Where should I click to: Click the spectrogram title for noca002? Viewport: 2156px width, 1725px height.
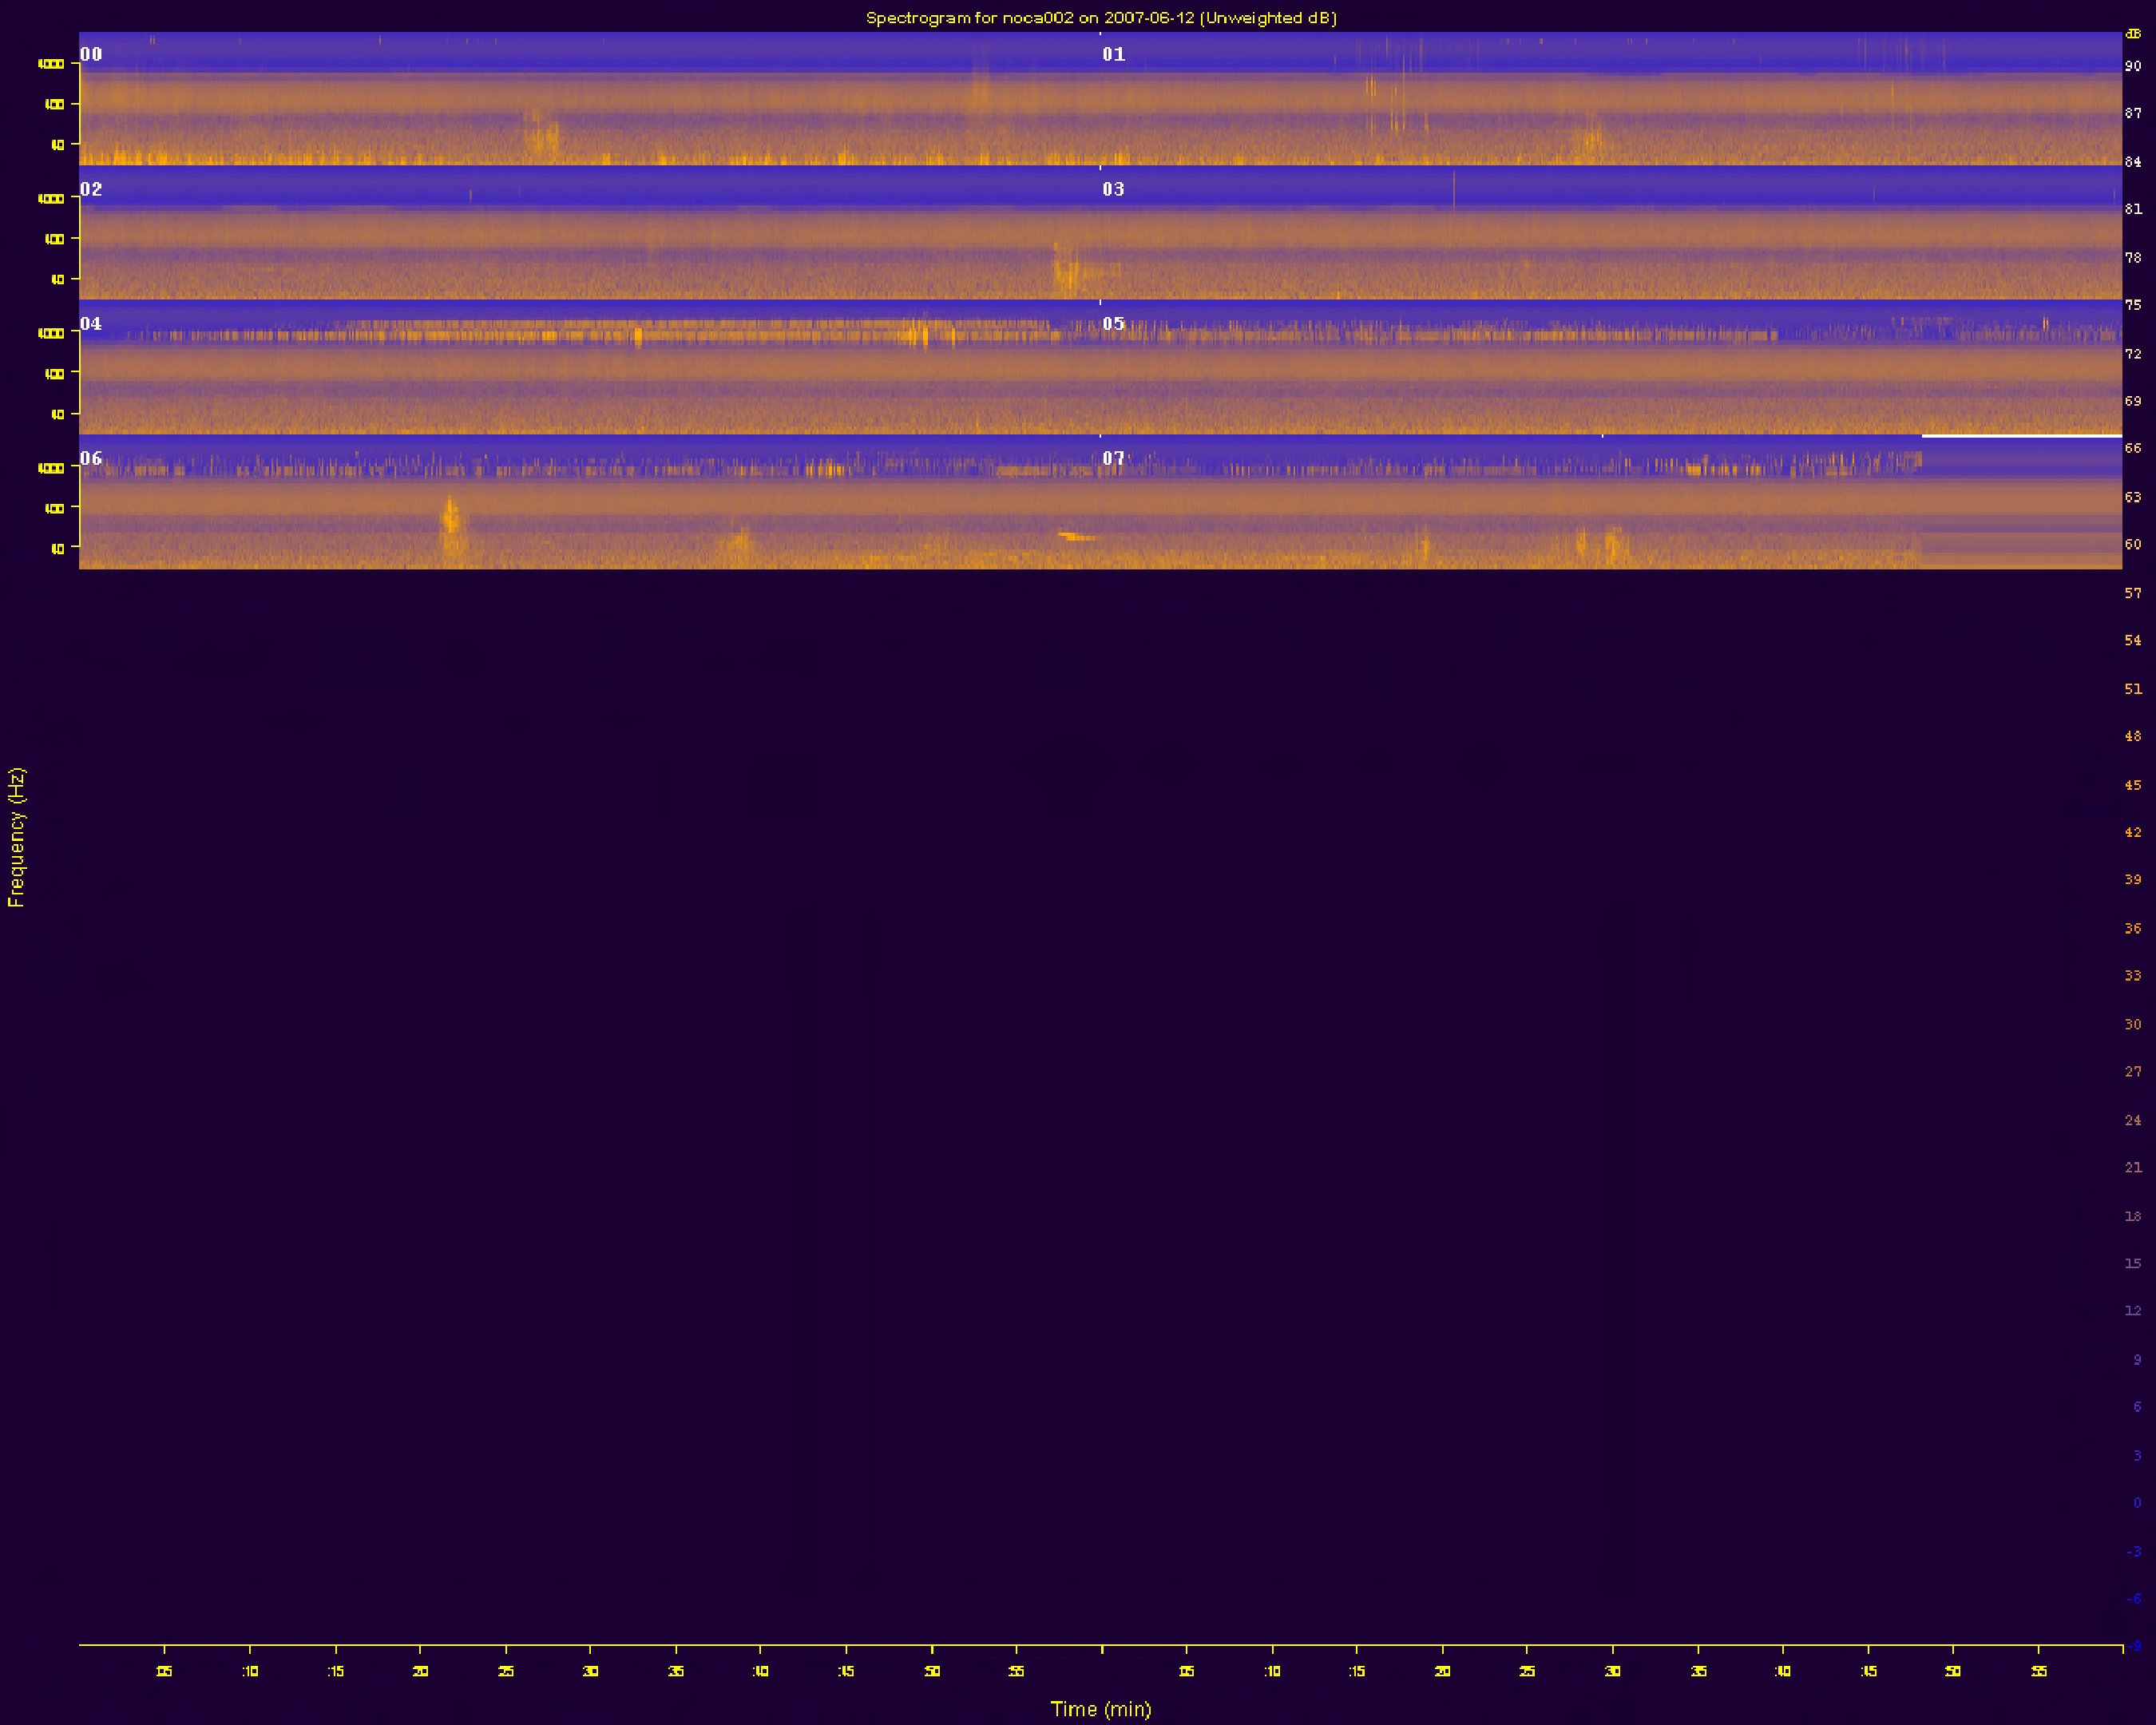pyautogui.click(x=1101, y=18)
